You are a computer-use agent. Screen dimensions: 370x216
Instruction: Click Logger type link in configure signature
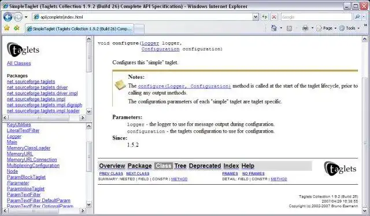150,43
